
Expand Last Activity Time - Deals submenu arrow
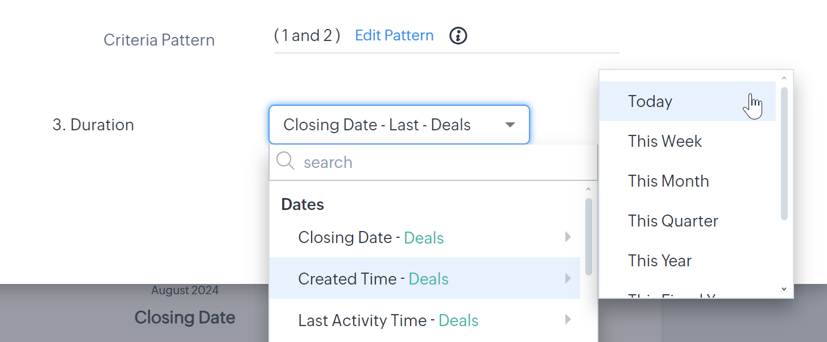coord(568,320)
